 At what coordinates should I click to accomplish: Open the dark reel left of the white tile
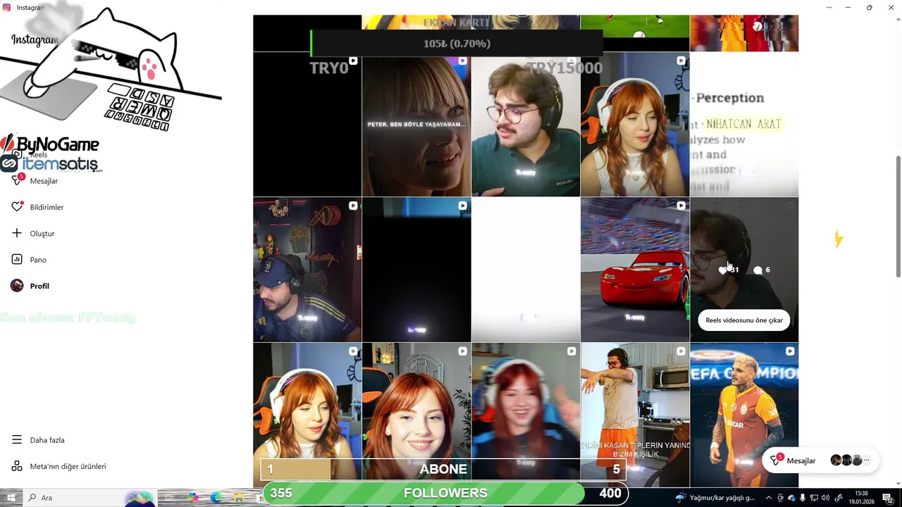pyautogui.click(x=416, y=270)
